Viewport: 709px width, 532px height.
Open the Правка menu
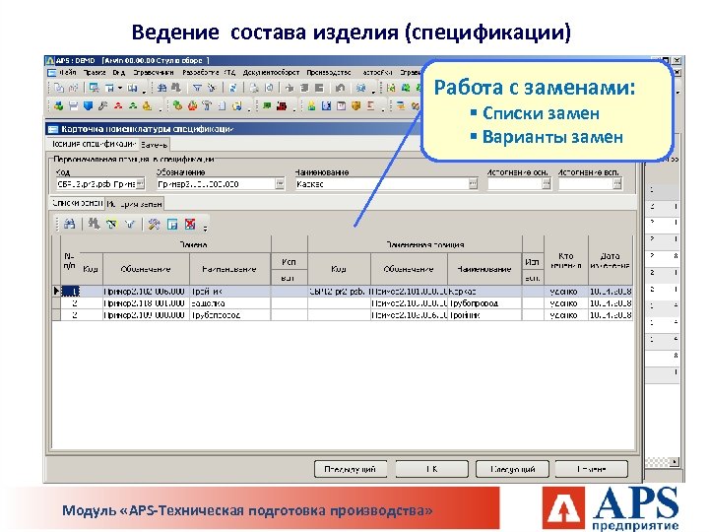tap(95, 72)
